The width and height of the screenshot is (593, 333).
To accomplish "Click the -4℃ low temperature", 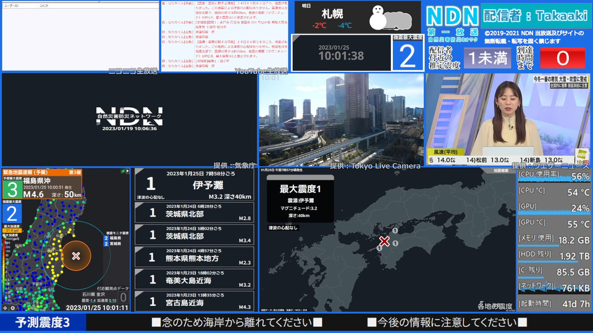I will click(345, 26).
